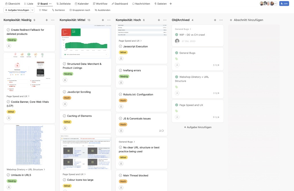Add a task via the plus icon in 'Komplexität: Hoch'
The height and width of the screenshot is (191, 294).
point(159,20)
